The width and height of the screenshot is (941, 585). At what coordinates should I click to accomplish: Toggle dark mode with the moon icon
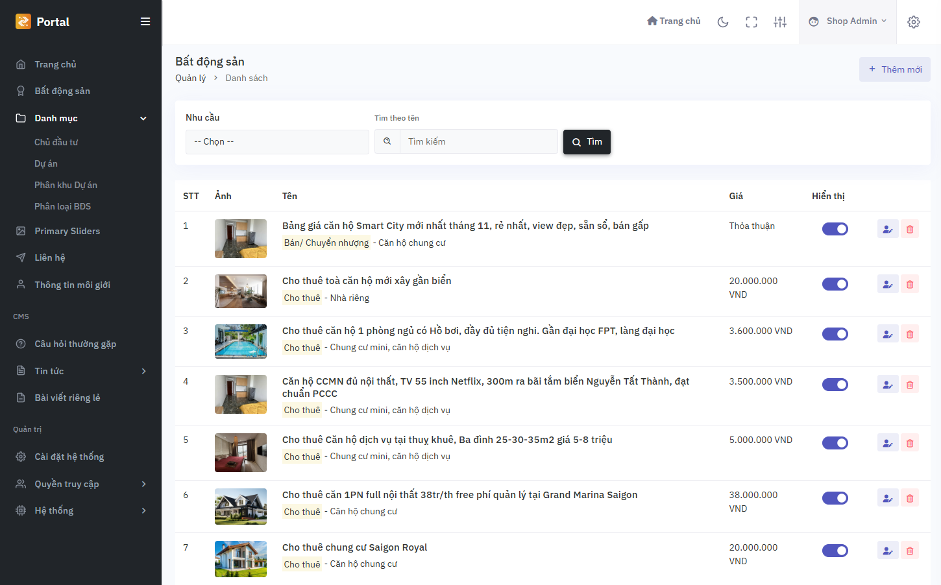click(x=723, y=21)
